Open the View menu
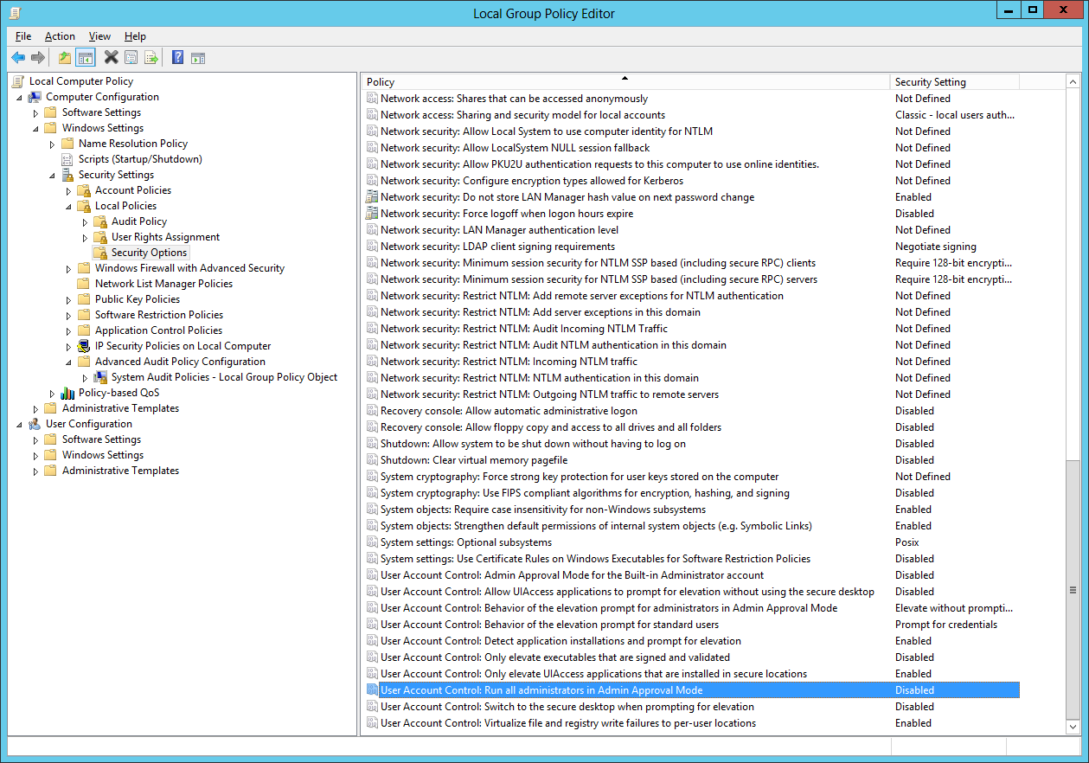 tap(99, 36)
